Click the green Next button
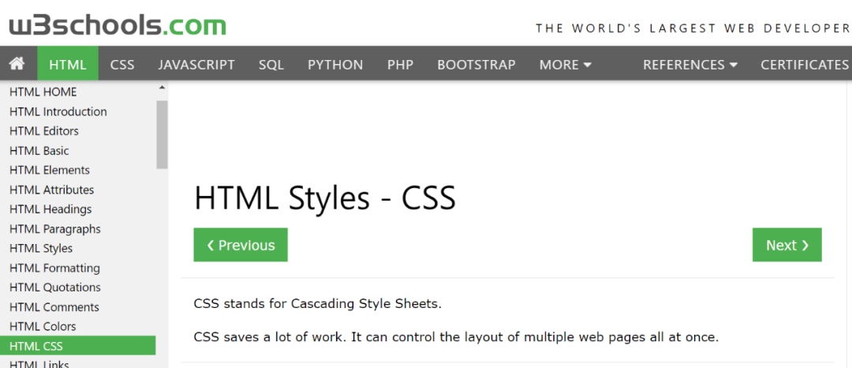Viewport: 852px width, 368px height. (x=787, y=245)
